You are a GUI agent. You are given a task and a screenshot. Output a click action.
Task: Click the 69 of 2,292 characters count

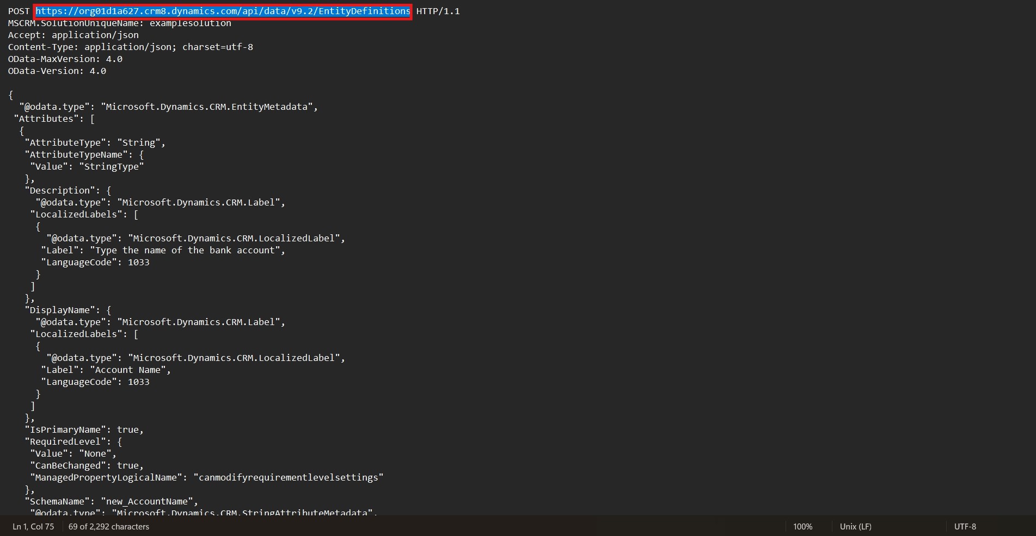[x=109, y=526]
